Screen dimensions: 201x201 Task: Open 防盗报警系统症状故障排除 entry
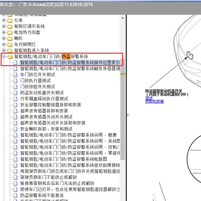(x=70, y=165)
